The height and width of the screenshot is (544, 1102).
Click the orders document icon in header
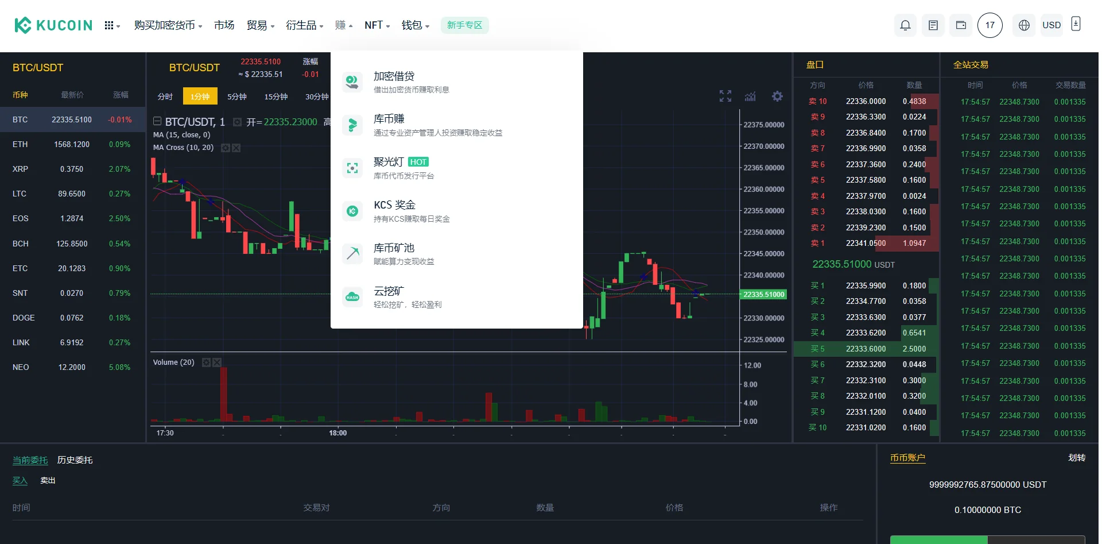[x=933, y=25]
